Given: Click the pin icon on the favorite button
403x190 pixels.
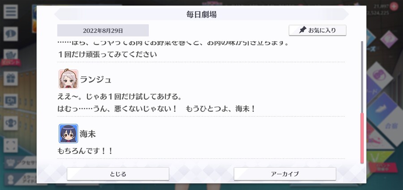Looking at the screenshot, I should click(303, 30).
